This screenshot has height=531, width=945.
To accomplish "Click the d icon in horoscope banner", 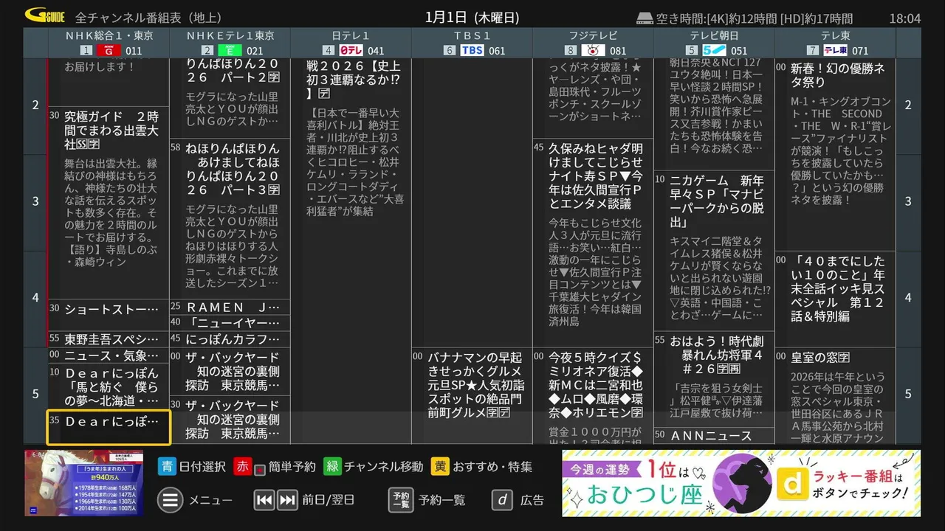I will tap(792, 484).
